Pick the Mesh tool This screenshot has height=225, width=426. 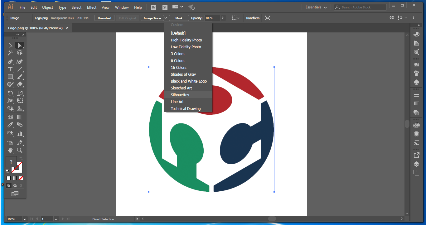[x=10, y=117]
